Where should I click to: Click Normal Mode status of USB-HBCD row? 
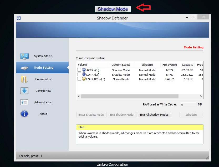[121, 79]
